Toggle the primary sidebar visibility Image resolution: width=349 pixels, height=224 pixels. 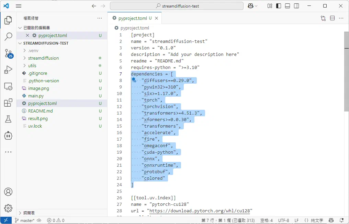279,6
